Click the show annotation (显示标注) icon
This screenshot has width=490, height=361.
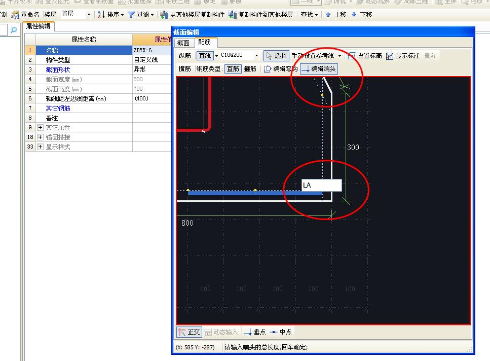pos(390,56)
